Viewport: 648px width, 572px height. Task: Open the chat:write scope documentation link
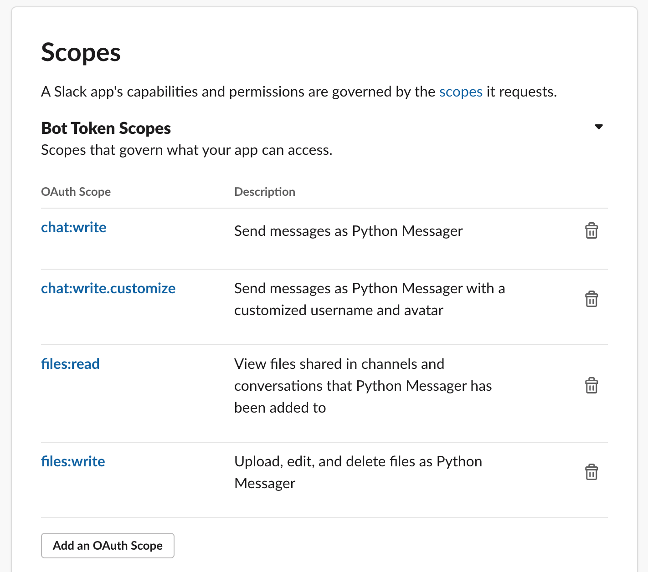coord(73,227)
